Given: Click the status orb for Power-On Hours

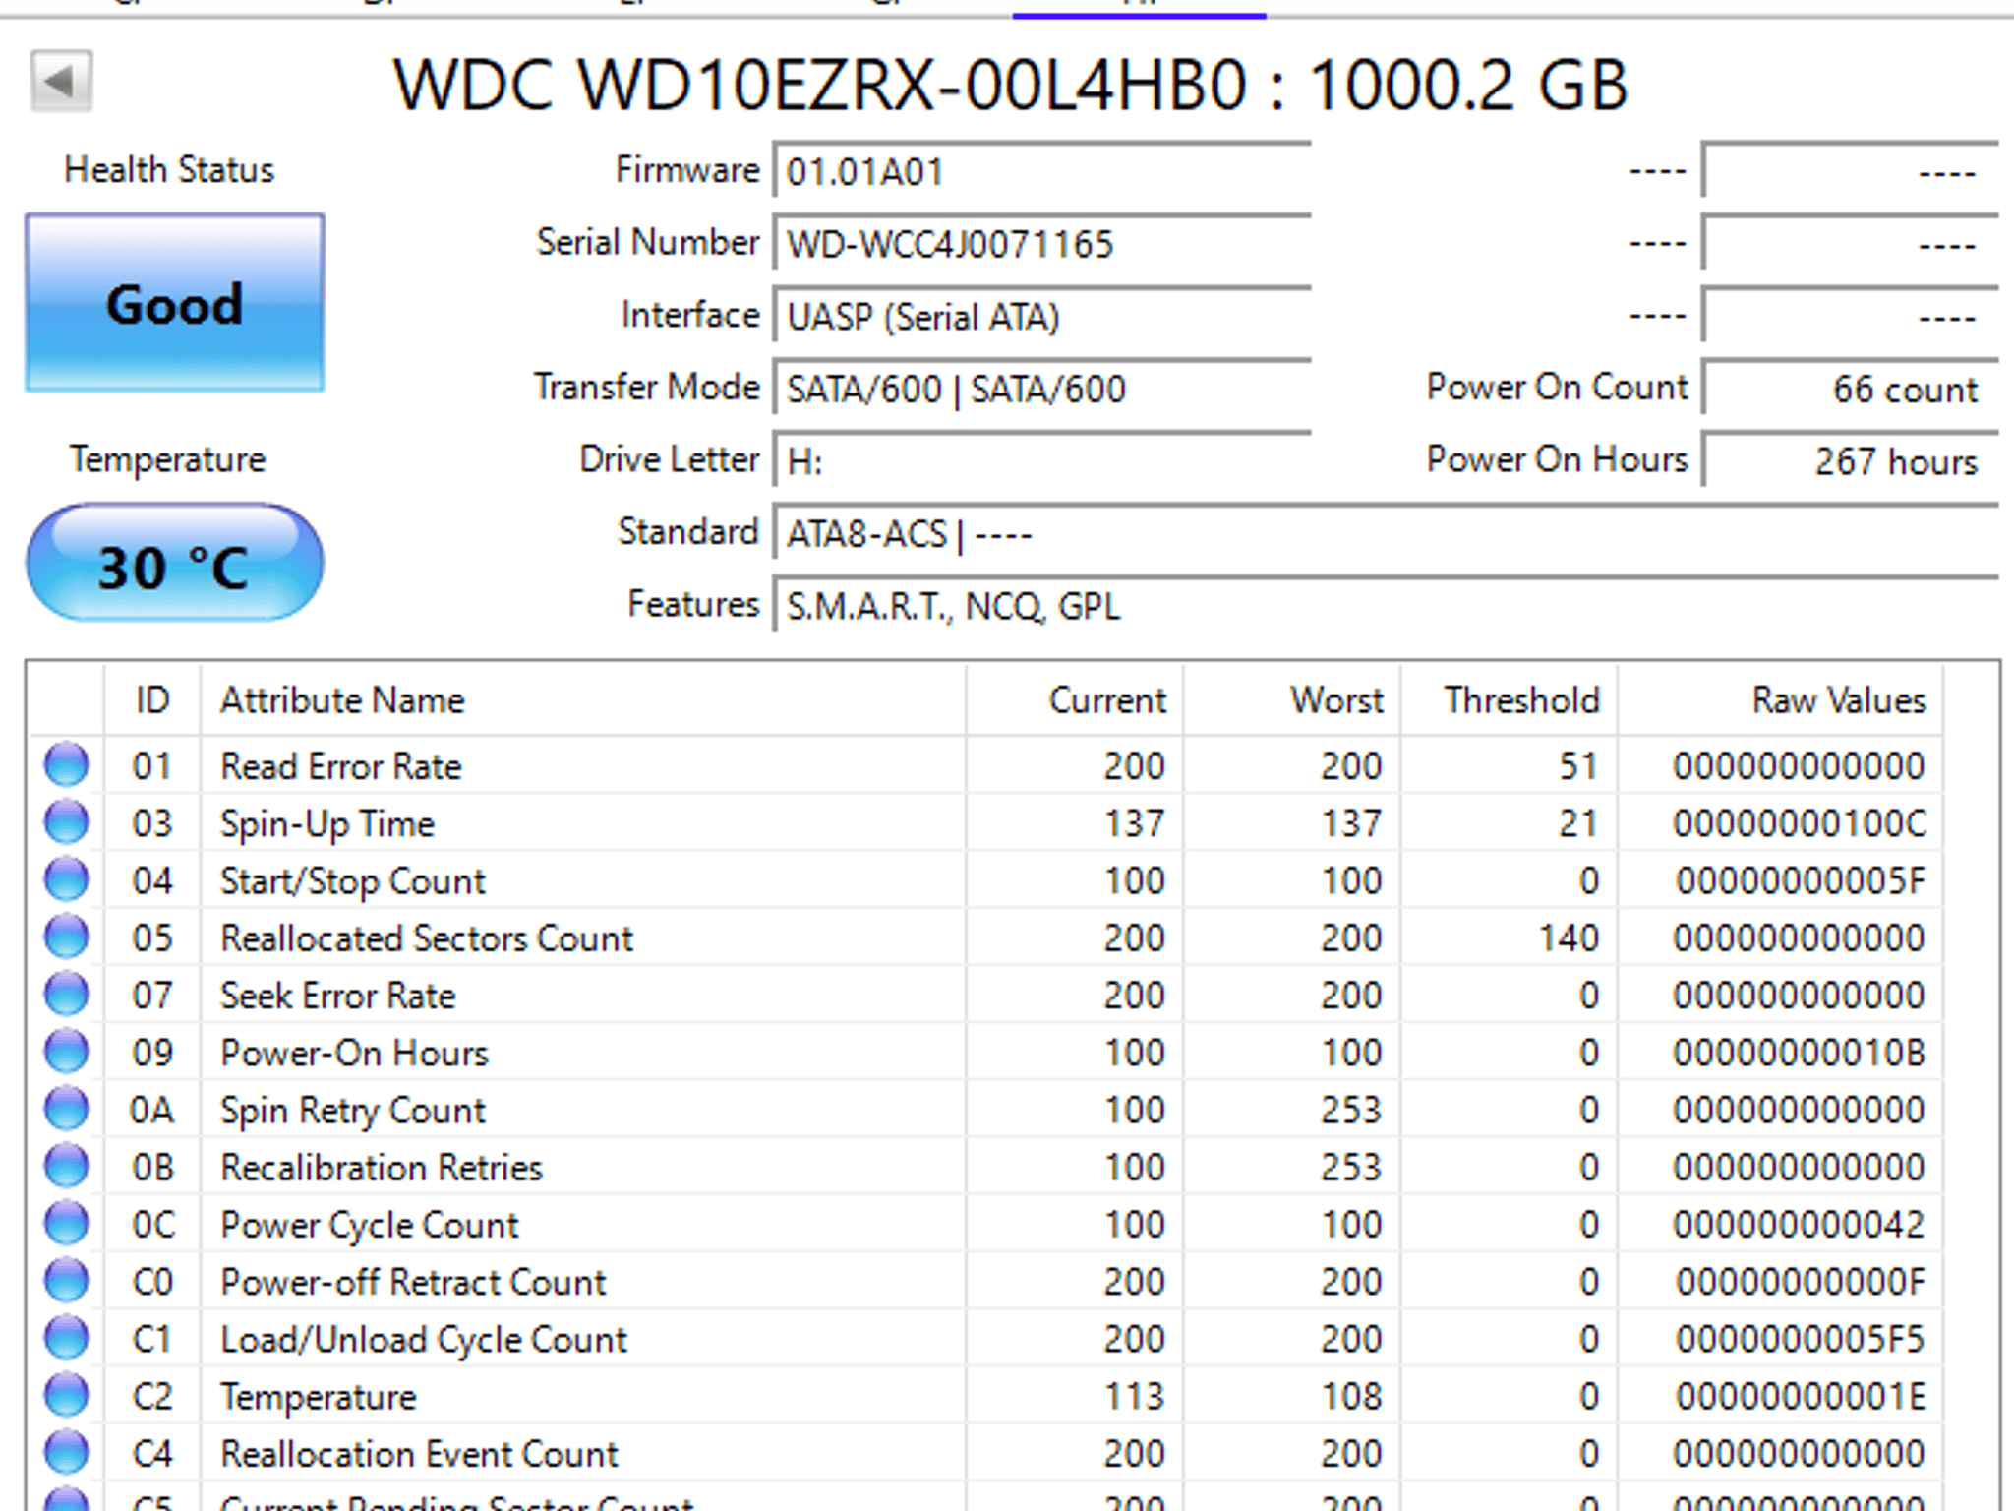Looking at the screenshot, I should pos(67,1052).
